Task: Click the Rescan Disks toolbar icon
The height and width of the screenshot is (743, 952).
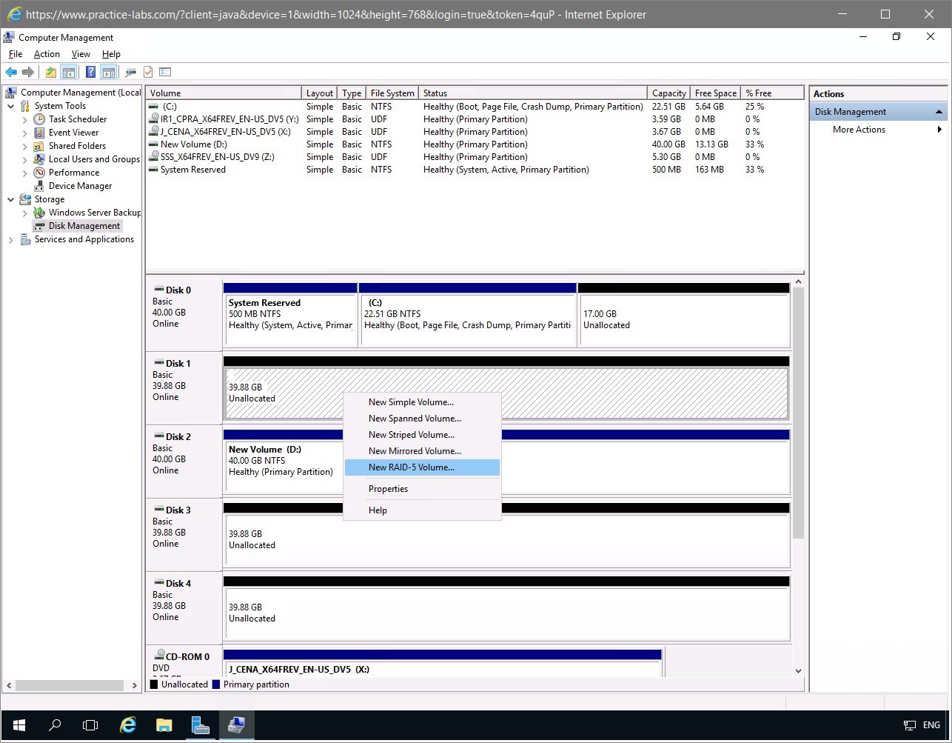Action: tap(131, 72)
